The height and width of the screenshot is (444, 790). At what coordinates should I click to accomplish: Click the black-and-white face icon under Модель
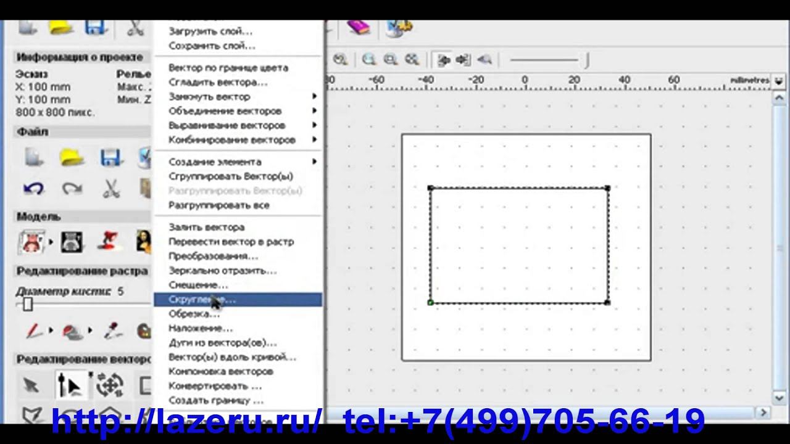point(72,241)
